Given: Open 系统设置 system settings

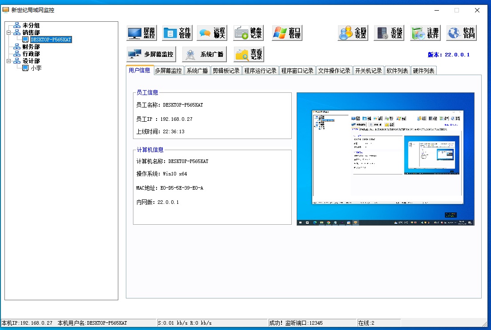Looking at the screenshot, I should point(389,33).
